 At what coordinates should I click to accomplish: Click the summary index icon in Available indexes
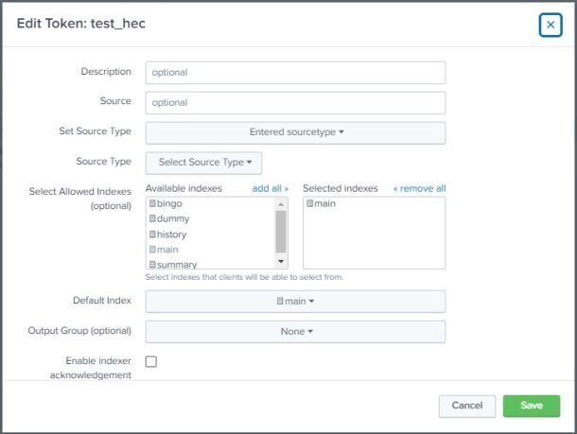pyautogui.click(x=152, y=265)
